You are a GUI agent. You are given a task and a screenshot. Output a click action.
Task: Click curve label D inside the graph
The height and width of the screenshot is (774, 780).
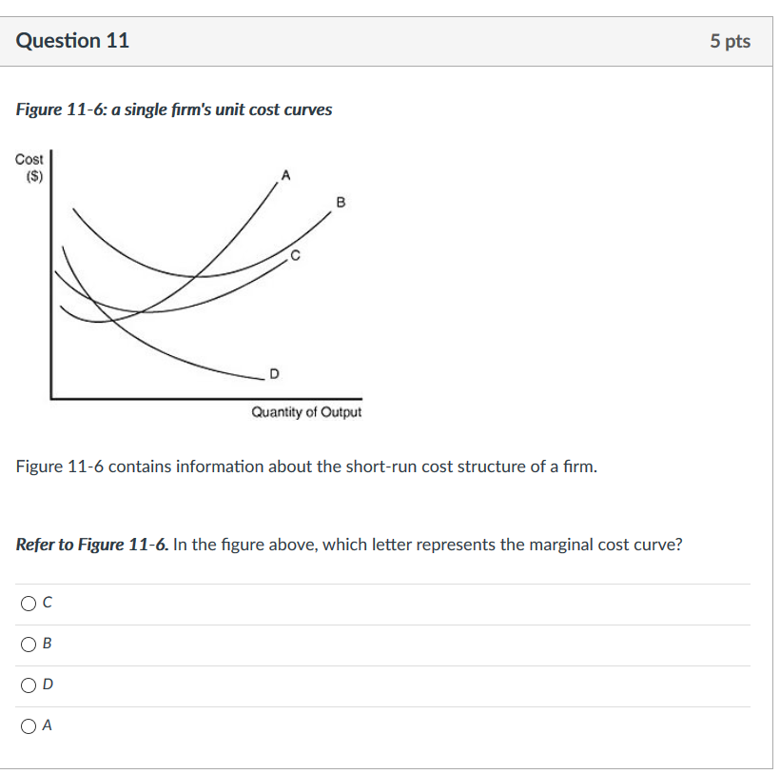pos(274,373)
